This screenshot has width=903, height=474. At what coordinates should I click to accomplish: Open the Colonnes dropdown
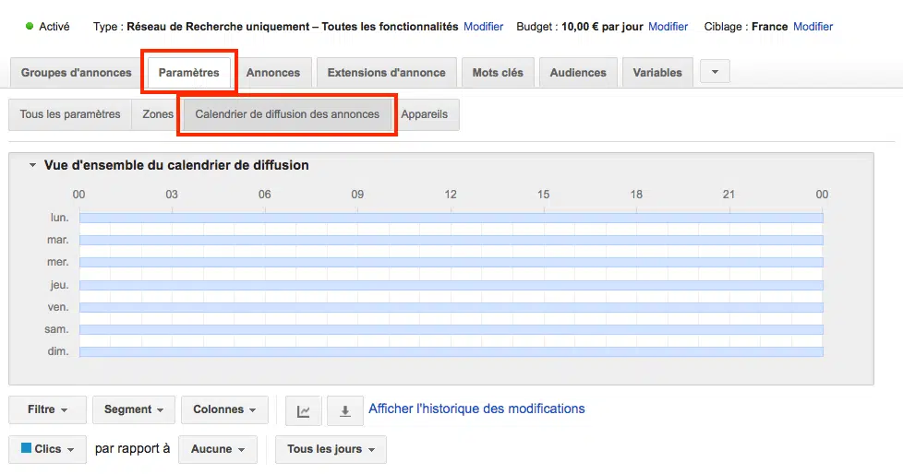click(224, 409)
